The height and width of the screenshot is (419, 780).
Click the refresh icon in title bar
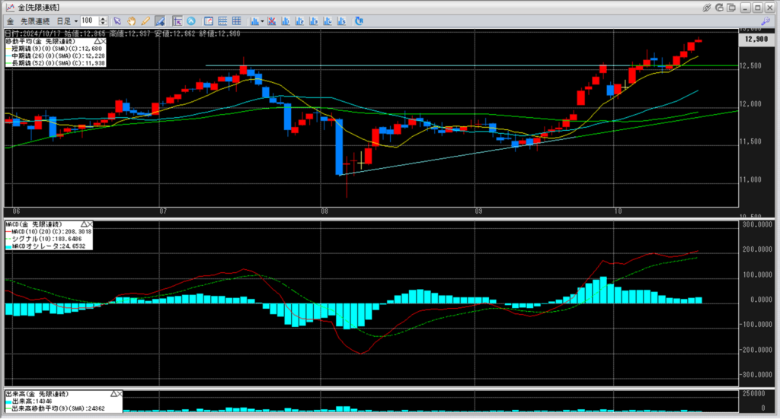[719, 8]
